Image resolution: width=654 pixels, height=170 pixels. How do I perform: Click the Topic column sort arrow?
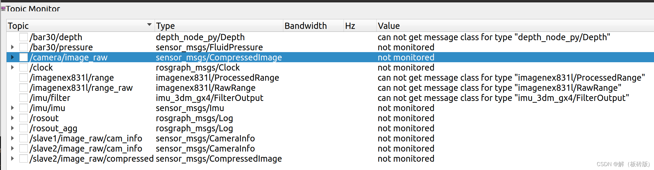point(149,25)
